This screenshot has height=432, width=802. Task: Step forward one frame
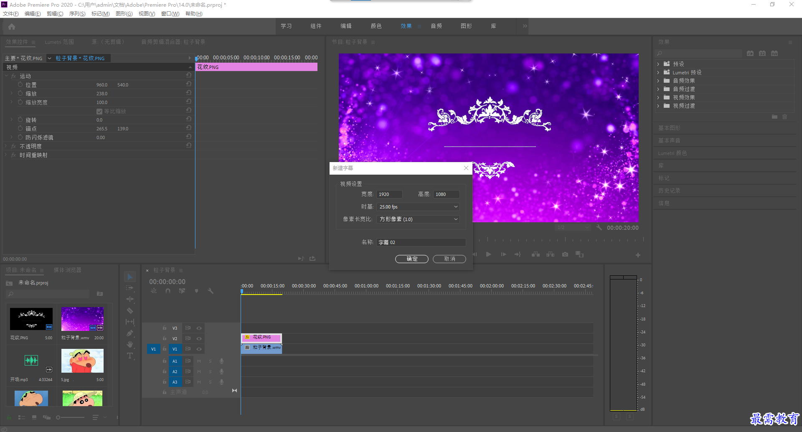pyautogui.click(x=504, y=254)
